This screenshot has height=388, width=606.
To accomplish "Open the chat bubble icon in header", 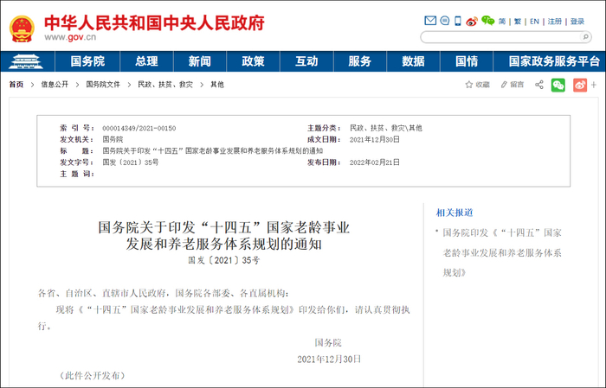I will coord(445,21).
